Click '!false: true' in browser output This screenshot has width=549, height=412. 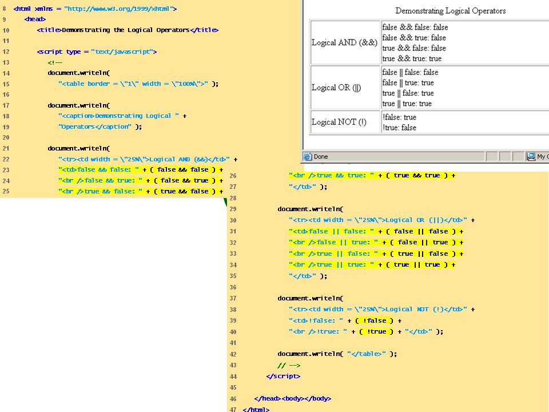click(x=399, y=117)
